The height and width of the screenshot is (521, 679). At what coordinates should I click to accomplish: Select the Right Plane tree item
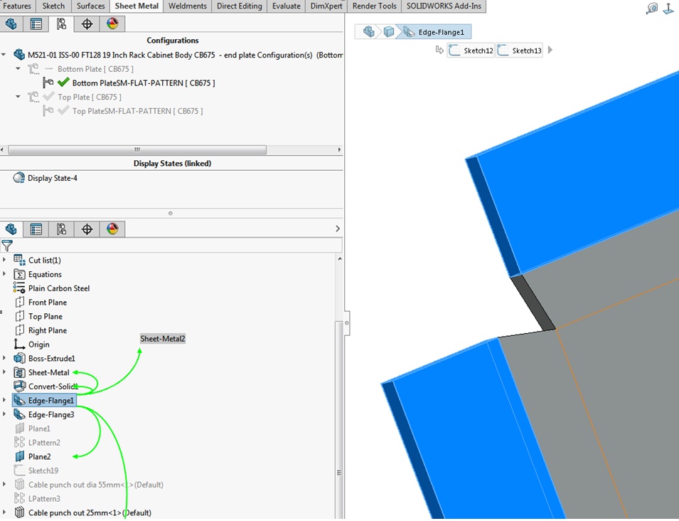tap(48, 330)
